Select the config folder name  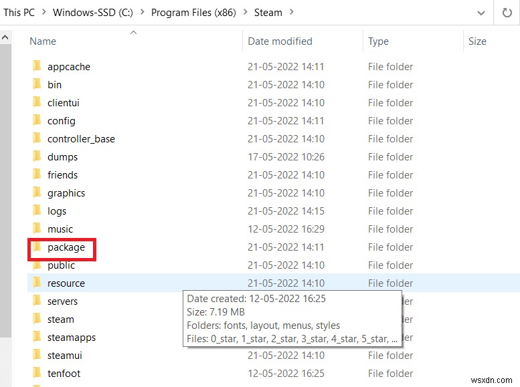click(62, 121)
